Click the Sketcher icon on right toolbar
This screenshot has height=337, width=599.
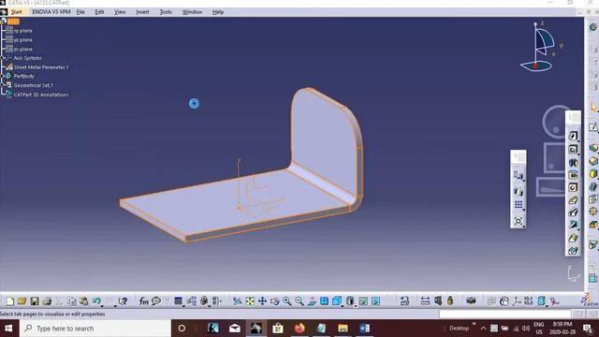[592, 127]
